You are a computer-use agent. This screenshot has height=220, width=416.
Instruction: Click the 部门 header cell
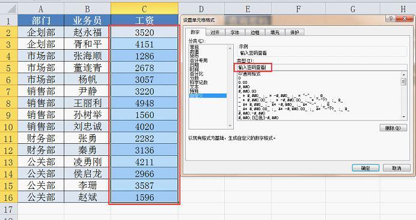(x=41, y=20)
